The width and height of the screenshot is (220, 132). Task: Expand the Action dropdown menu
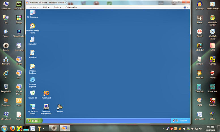point(34,7)
